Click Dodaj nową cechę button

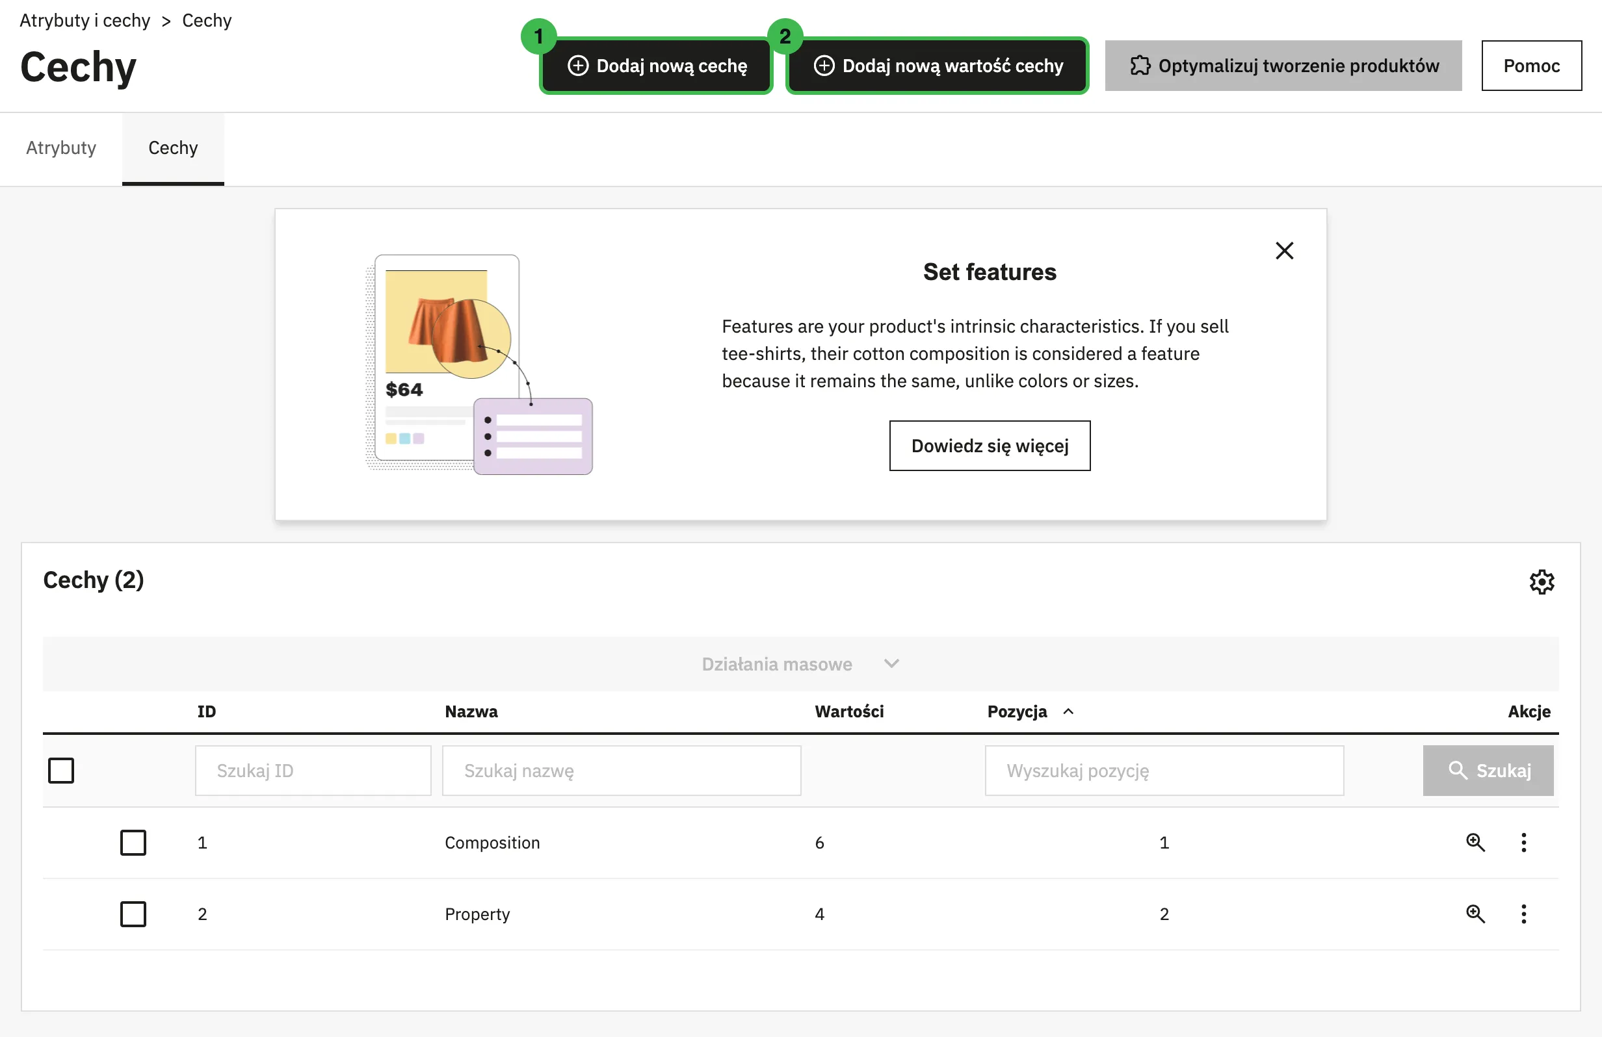click(656, 66)
